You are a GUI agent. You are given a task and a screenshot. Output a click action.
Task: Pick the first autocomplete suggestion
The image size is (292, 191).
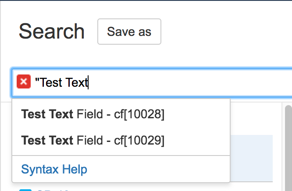(x=93, y=114)
